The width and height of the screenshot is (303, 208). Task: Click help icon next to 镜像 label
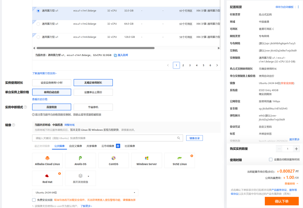click(13, 125)
